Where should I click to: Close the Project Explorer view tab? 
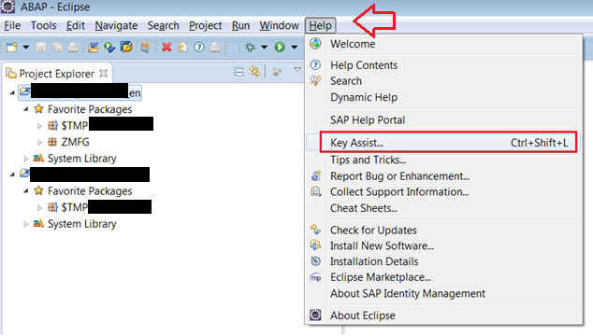[103, 73]
